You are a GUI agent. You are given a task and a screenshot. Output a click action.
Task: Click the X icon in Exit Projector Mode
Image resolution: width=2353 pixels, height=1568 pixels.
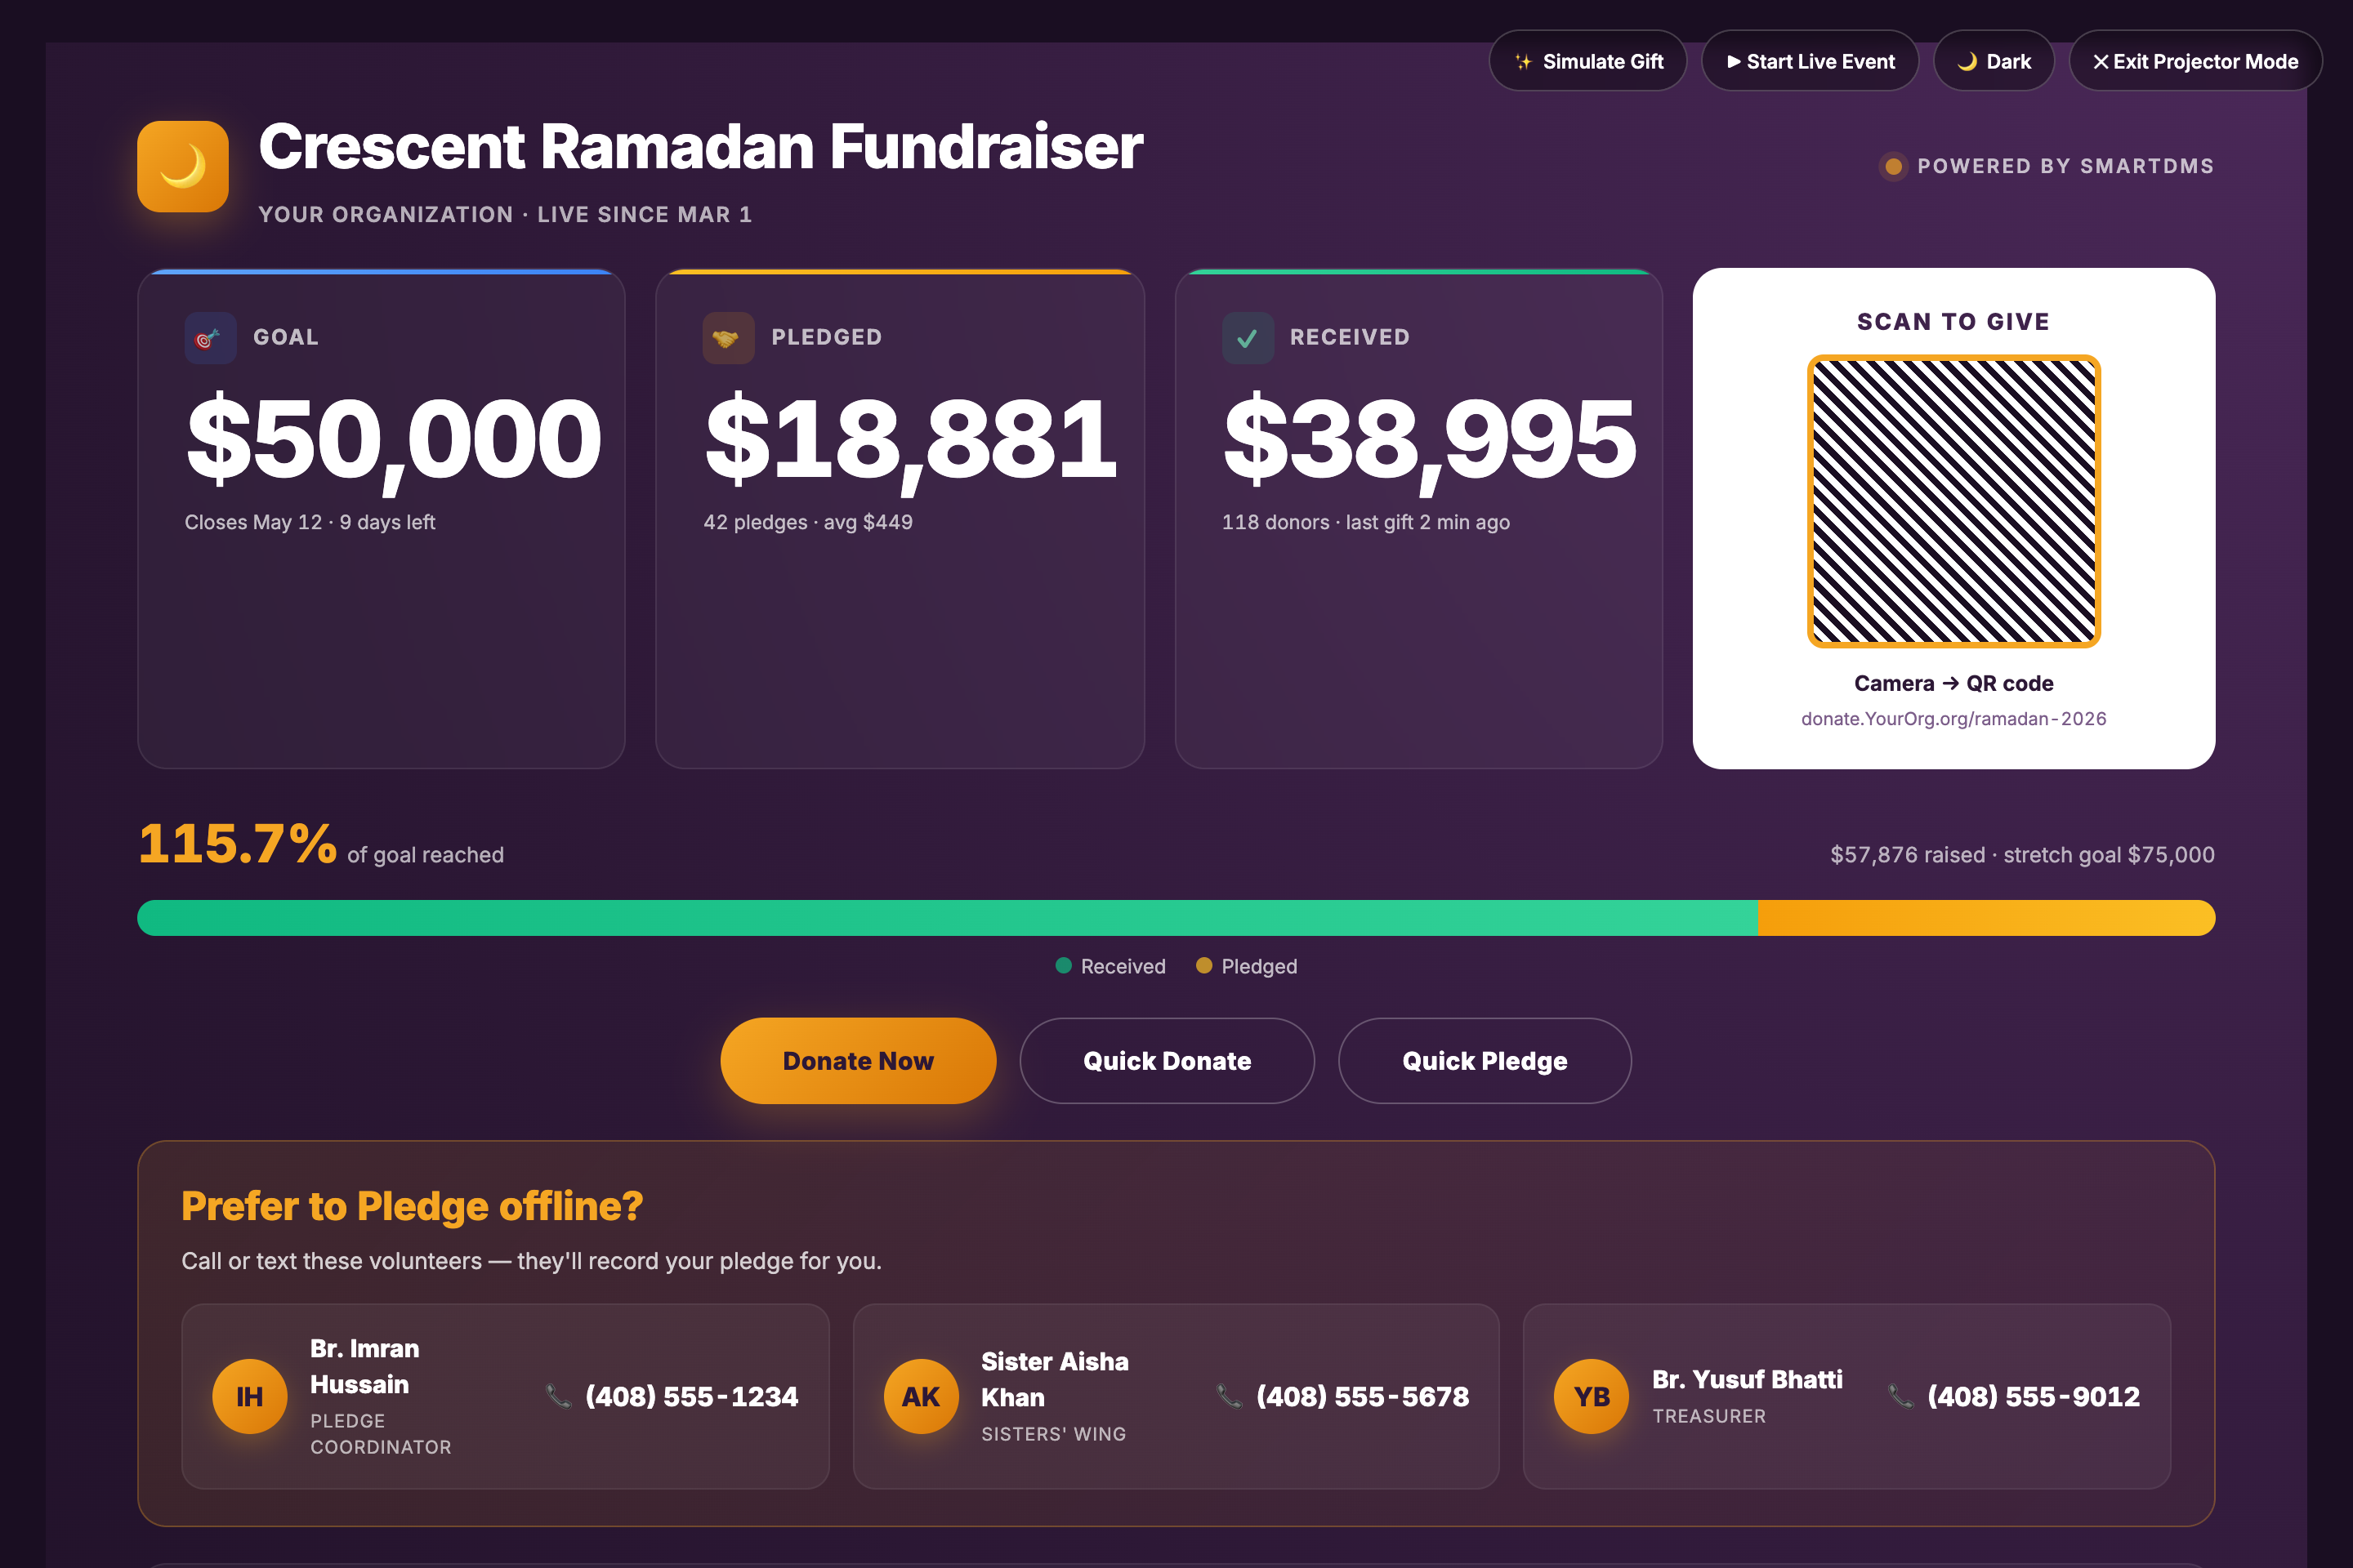pyautogui.click(x=2101, y=62)
